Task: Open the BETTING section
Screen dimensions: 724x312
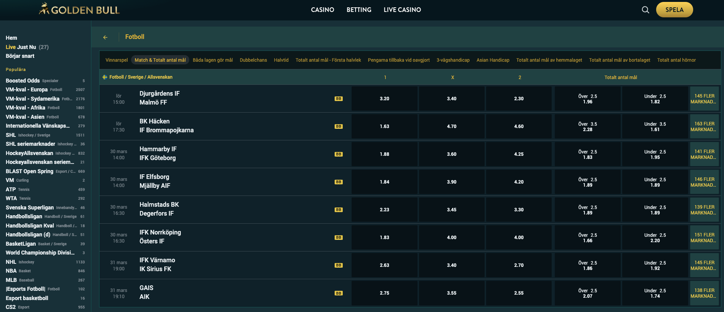Action: [359, 10]
